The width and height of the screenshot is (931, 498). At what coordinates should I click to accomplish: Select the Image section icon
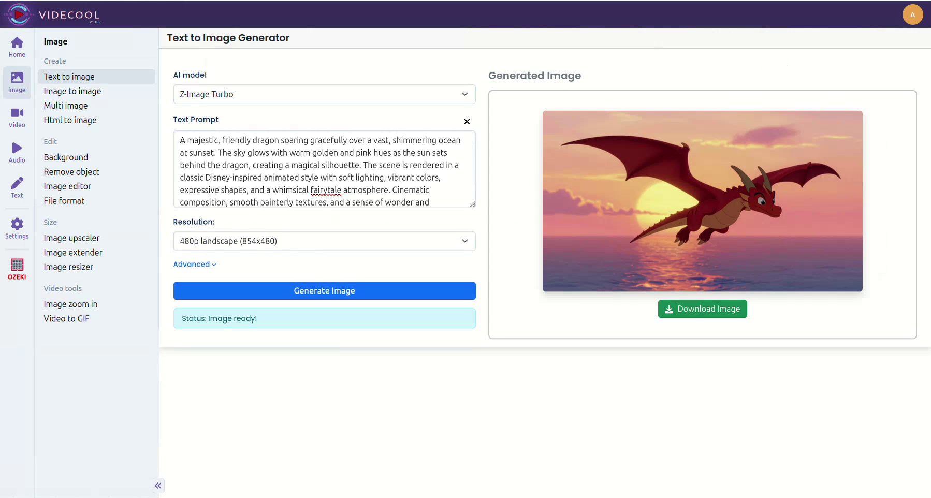click(x=17, y=82)
